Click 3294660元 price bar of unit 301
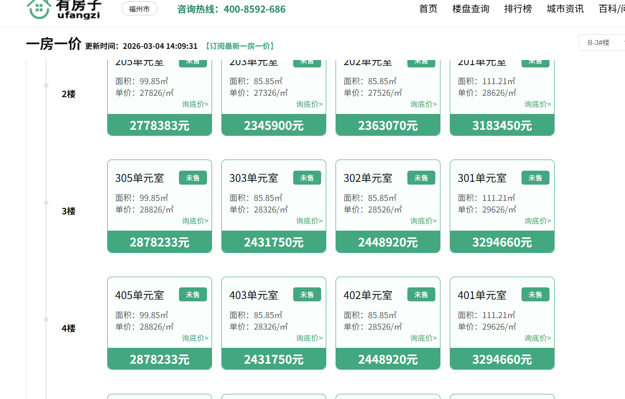Screen dimensions: 625x399 pyautogui.click(x=502, y=242)
